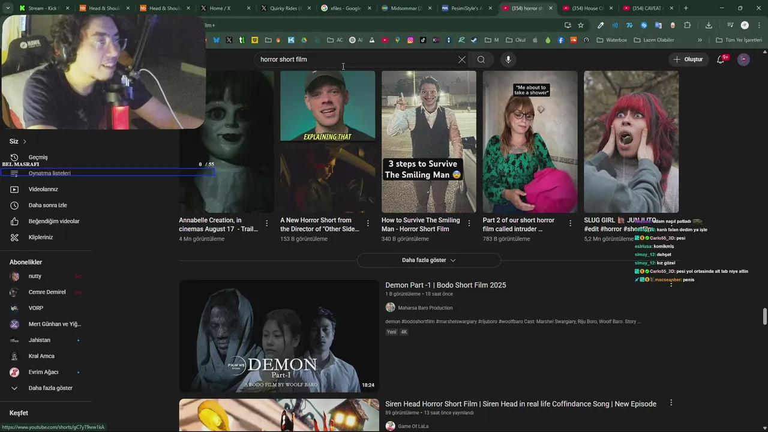Open the Steam bookmark icon
The height and width of the screenshot is (432, 768).
point(474,40)
